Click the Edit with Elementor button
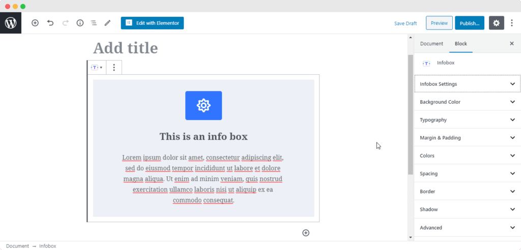521x250 pixels. [x=152, y=23]
